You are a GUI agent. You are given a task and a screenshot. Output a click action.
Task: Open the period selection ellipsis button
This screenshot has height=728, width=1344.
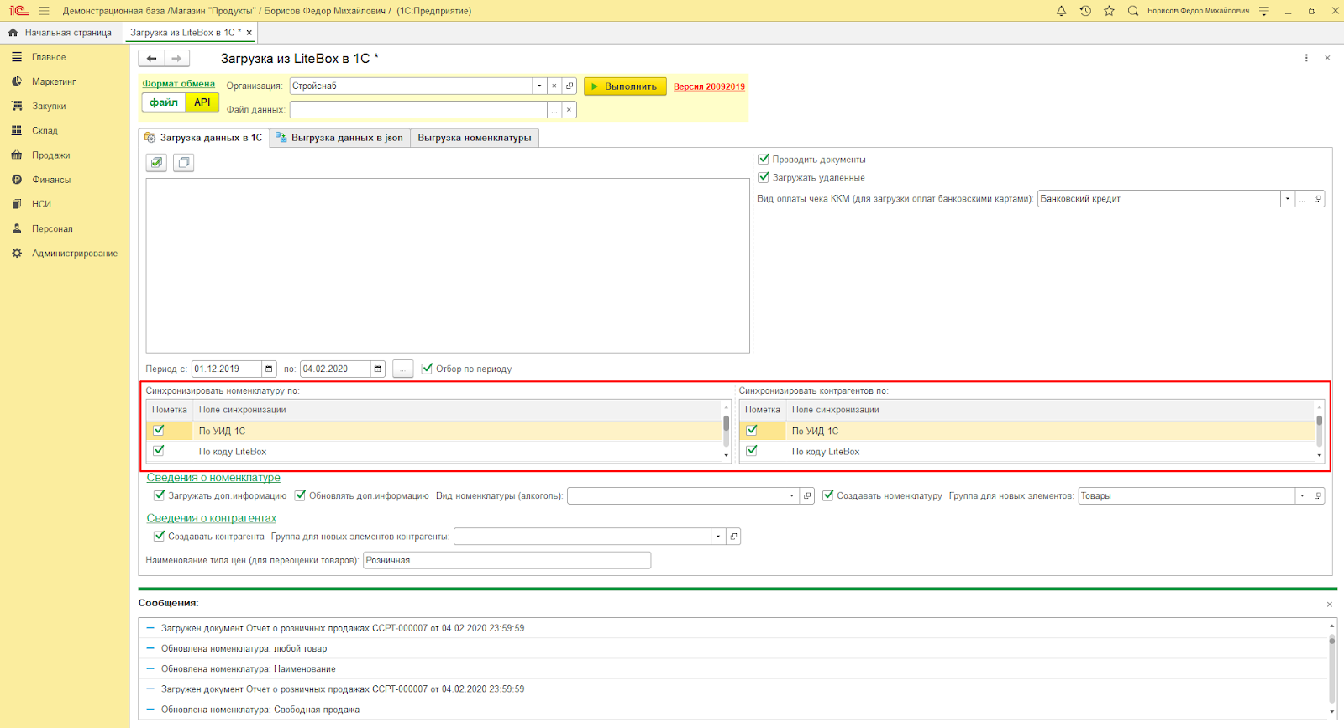403,369
